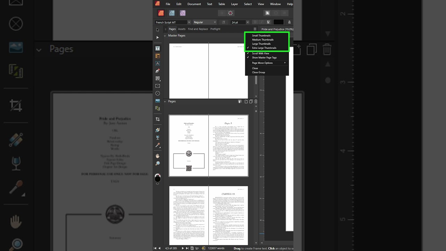Open the font colour black swatch
The width and height of the screenshot is (446, 251).
[278, 22]
